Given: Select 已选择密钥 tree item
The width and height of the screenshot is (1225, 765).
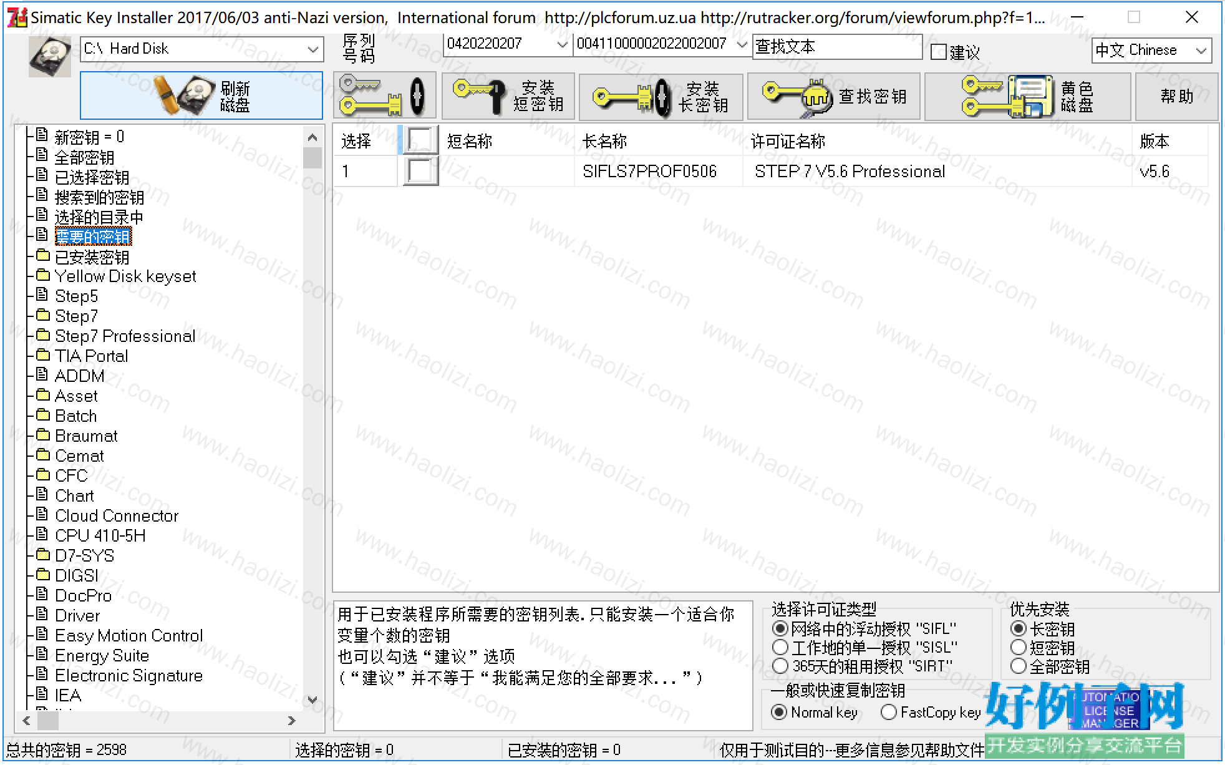Looking at the screenshot, I should pyautogui.click(x=92, y=177).
